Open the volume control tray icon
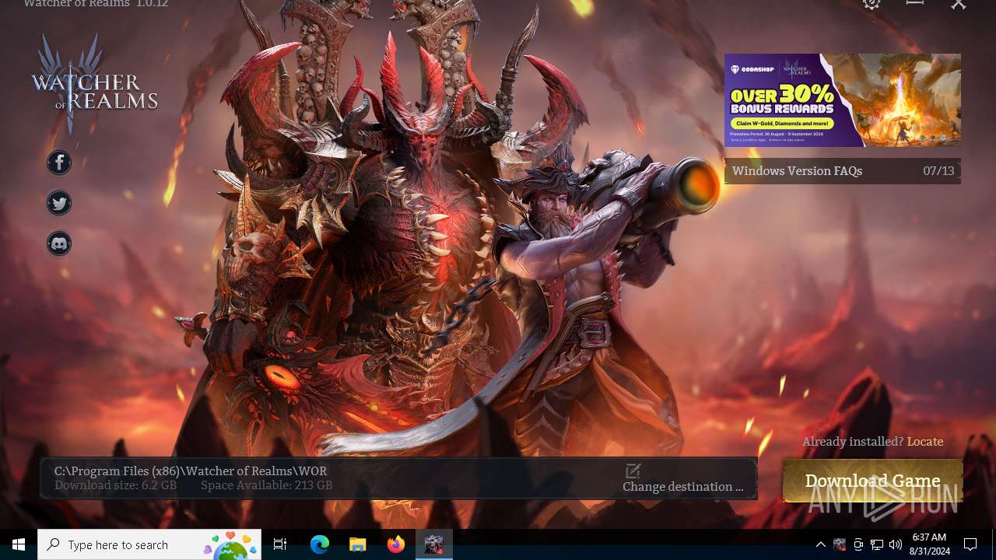 (896, 544)
